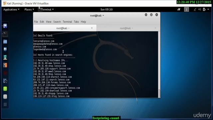Click the email lencare@lenovo.com
The height and width of the screenshot is (120, 213).
point(44,41)
